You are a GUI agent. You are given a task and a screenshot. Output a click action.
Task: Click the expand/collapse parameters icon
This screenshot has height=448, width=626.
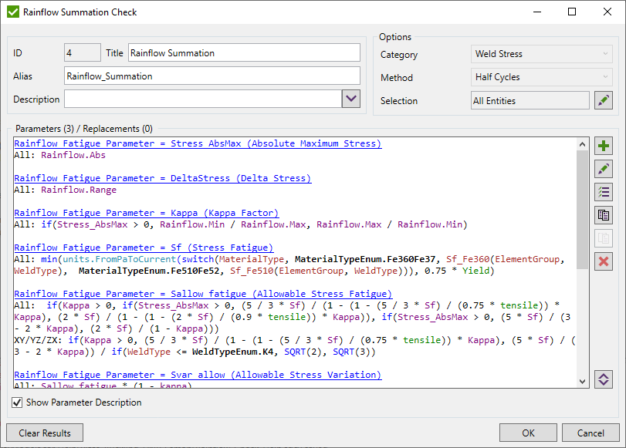coord(604,379)
